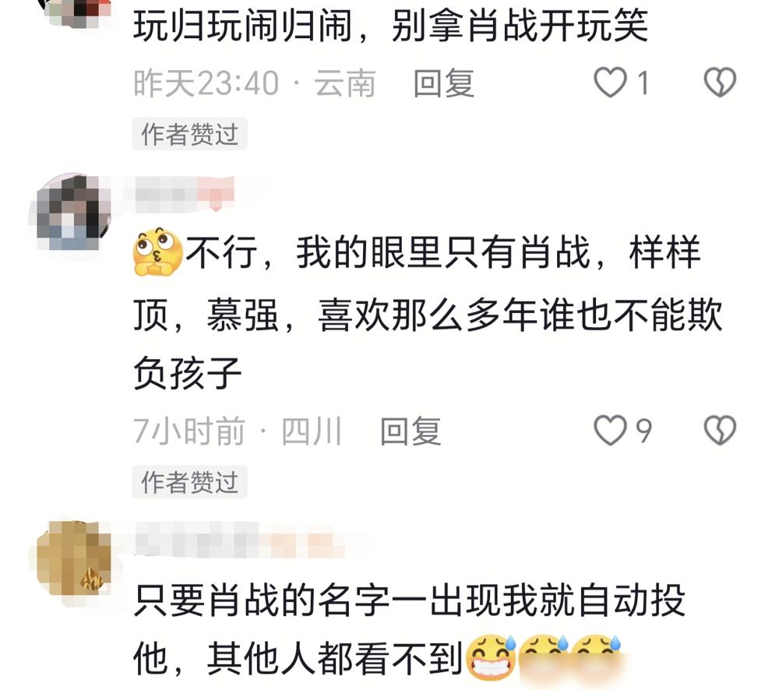Image resolution: width=779 pixels, height=690 pixels.
Task: Open blurred username of the Sichuan commenter
Action: 184,194
